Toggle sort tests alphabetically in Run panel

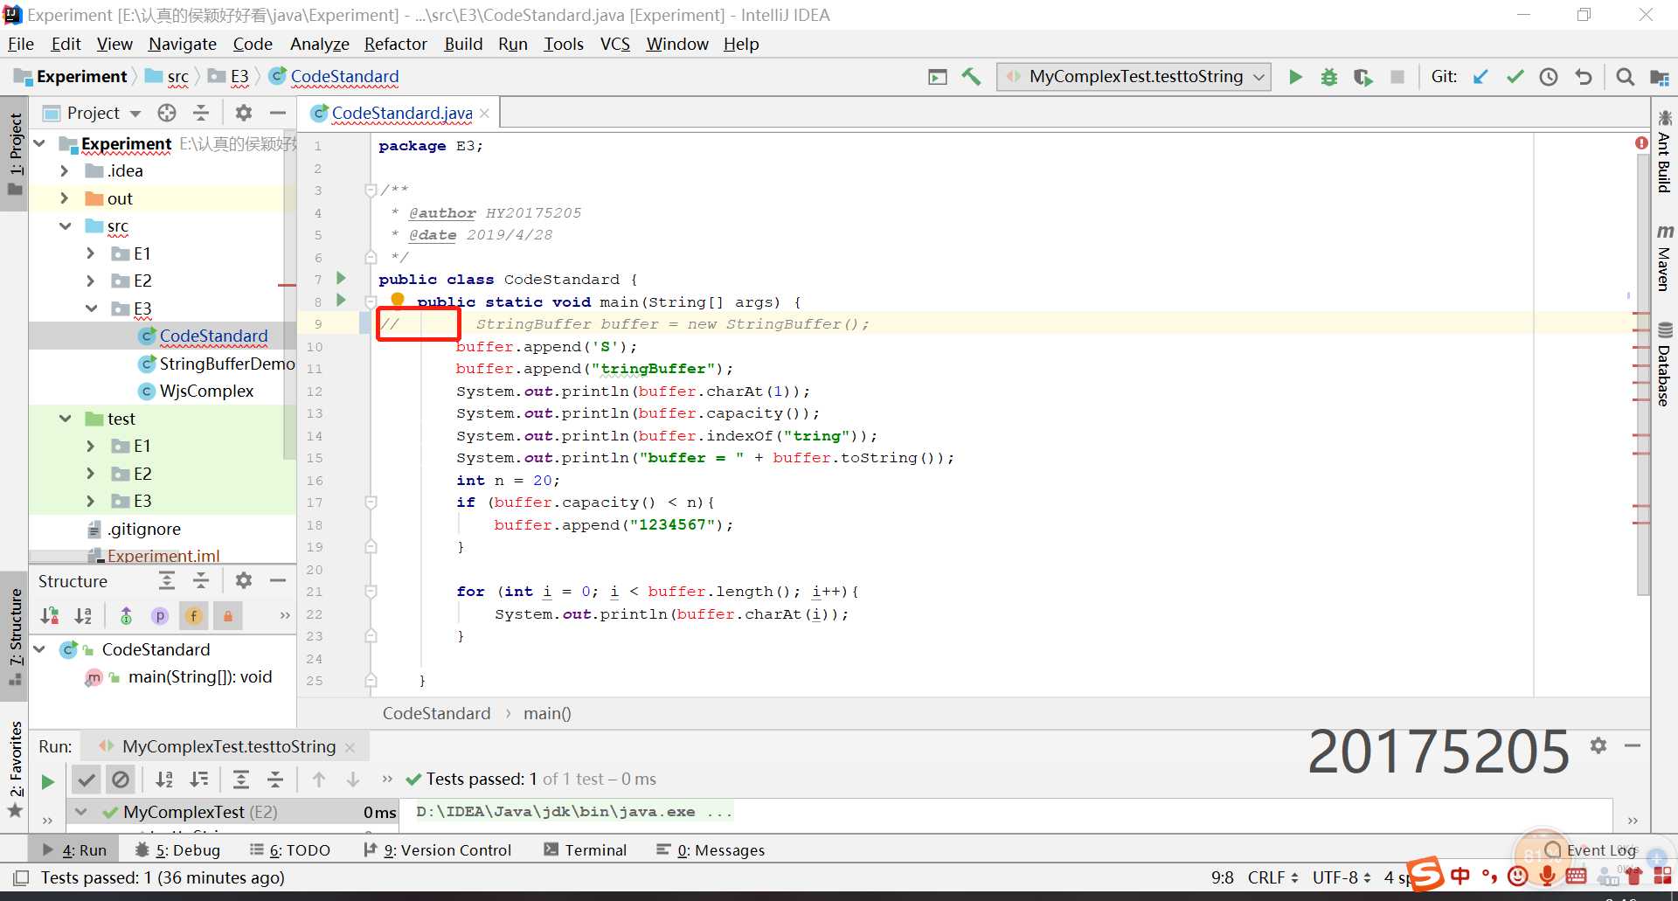click(164, 779)
